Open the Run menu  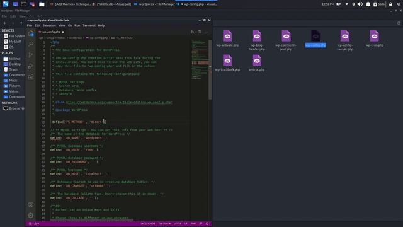click(77, 26)
